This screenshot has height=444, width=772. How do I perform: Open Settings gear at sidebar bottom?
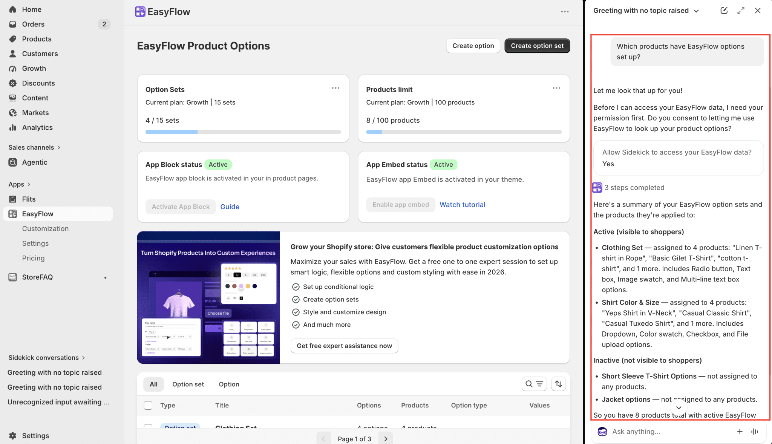coord(13,435)
